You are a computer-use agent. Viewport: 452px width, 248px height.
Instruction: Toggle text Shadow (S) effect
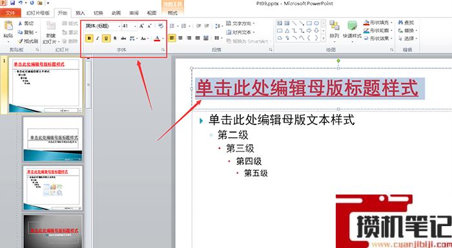115,38
